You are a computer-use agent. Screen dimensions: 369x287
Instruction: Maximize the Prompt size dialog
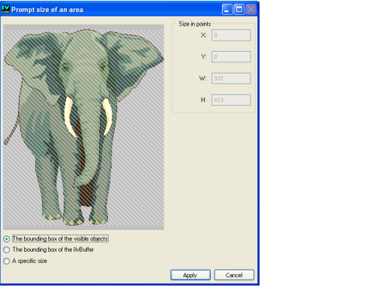point(239,10)
